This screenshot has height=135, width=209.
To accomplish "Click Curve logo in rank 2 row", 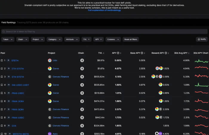I will (x=50, y=69).
